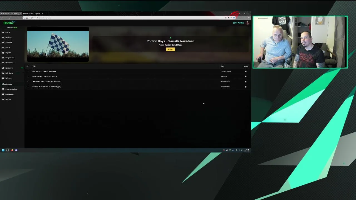Click the Action column header
This screenshot has width=356, height=200.
click(246, 66)
